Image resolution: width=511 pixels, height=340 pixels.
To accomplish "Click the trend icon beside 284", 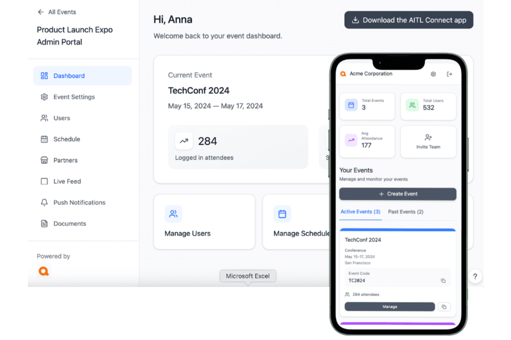I will tap(184, 141).
